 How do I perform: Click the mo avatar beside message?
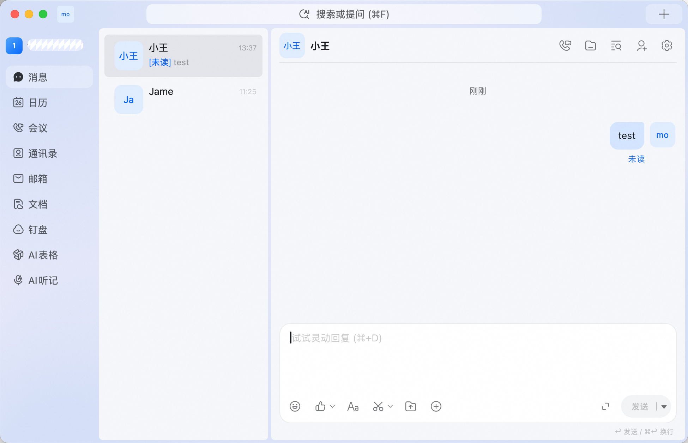pos(663,135)
